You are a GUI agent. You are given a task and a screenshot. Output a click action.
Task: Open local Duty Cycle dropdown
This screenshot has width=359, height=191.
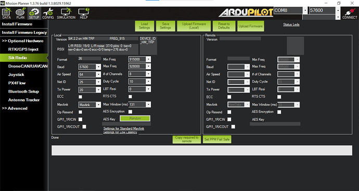coord(139,81)
